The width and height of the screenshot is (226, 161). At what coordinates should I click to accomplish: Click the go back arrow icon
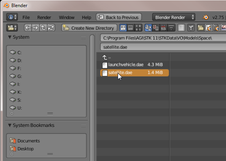pyautogui.click(x=28, y=28)
